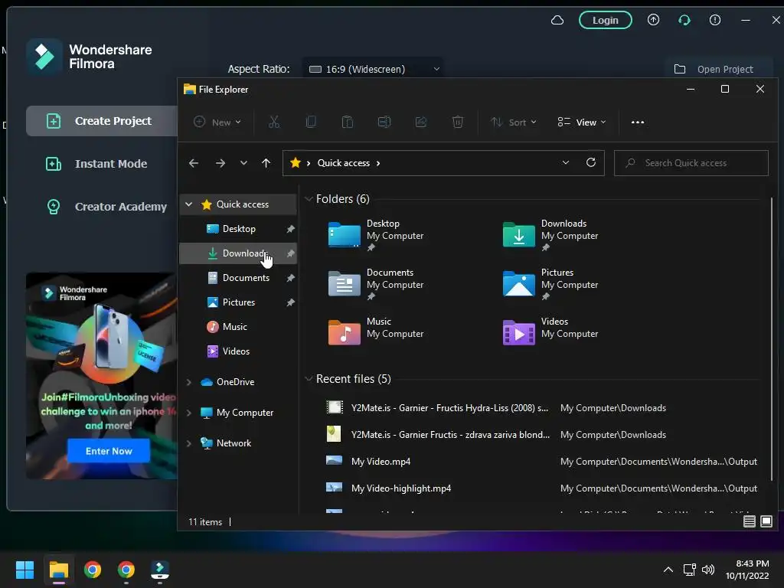Select Documents in the navigation pane
The width and height of the screenshot is (784, 588).
click(238, 277)
